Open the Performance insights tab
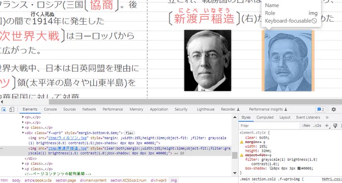Viewport: 342px width, 183px height. point(268,109)
